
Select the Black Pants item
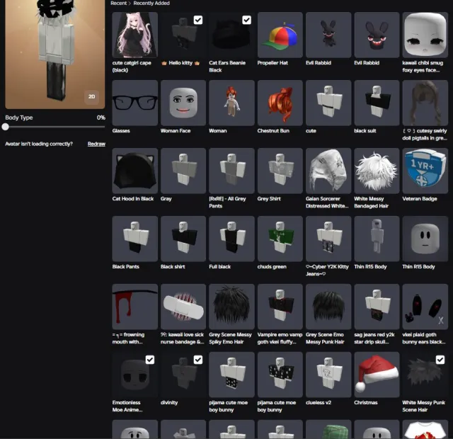pyautogui.click(x=135, y=239)
